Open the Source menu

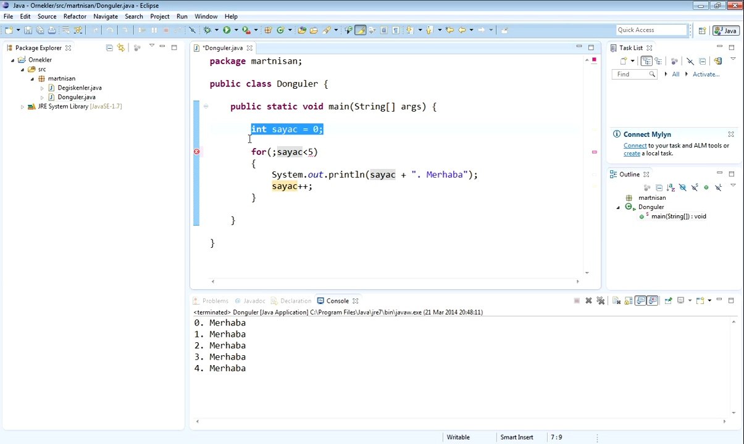(x=47, y=17)
